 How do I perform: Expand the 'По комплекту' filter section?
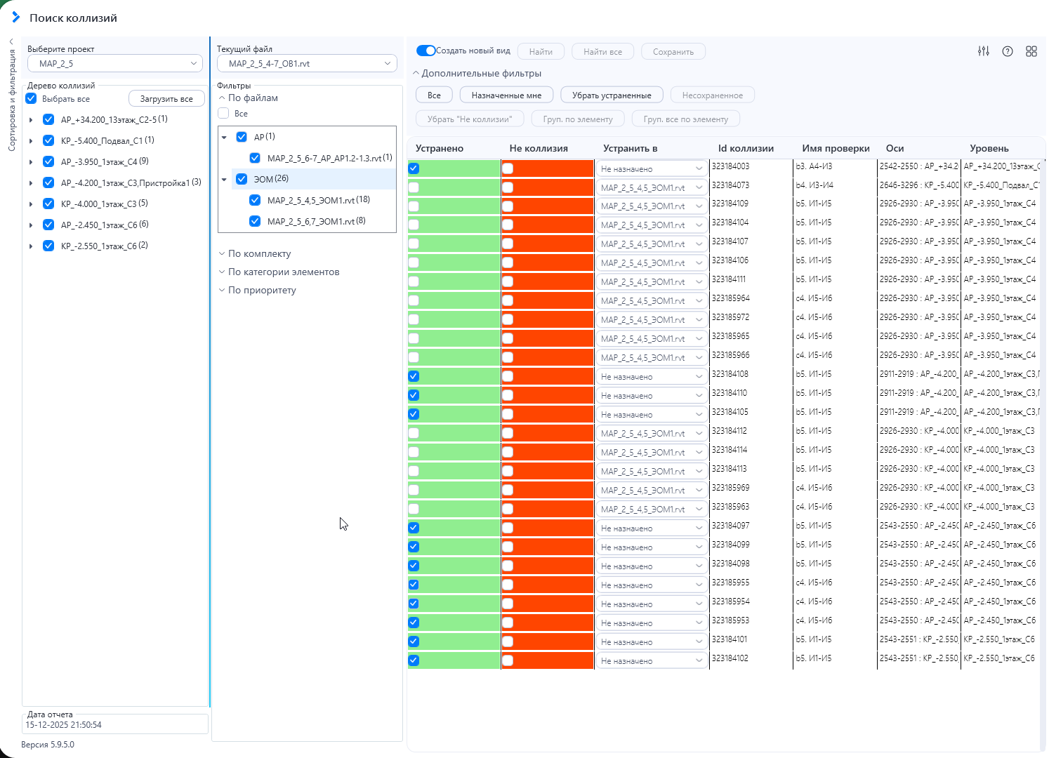[x=259, y=253]
